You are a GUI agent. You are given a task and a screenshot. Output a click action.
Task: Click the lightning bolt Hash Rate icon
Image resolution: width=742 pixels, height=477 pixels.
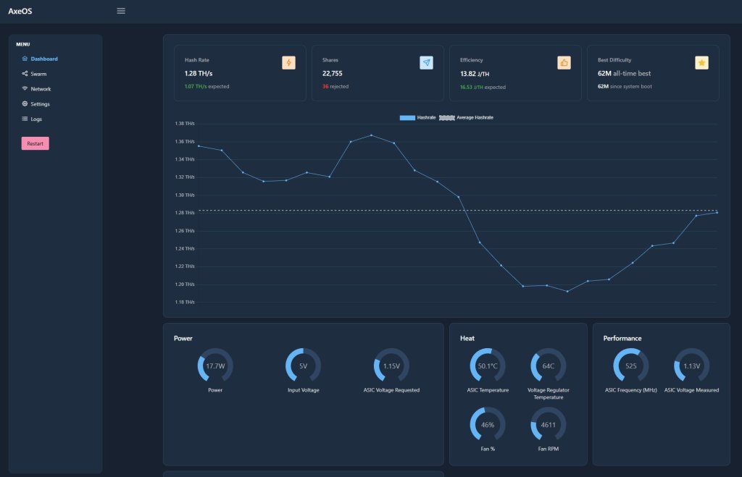(x=288, y=63)
